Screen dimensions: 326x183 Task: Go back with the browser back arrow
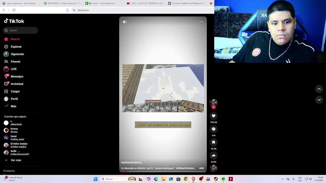[4, 10]
